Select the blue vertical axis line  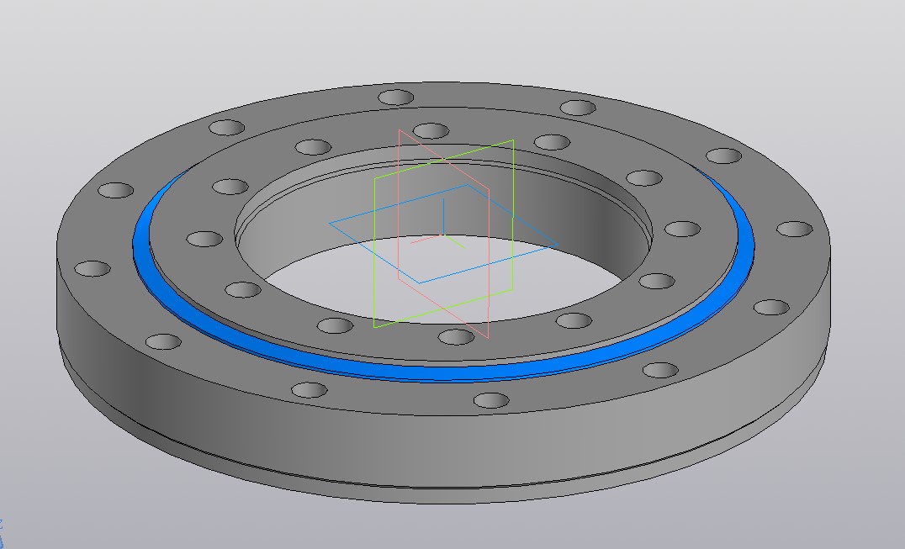(443, 216)
